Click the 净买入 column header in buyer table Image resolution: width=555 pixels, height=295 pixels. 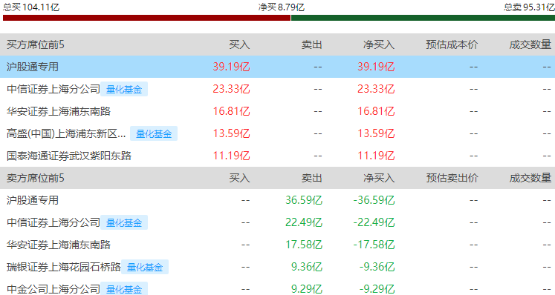coord(379,44)
